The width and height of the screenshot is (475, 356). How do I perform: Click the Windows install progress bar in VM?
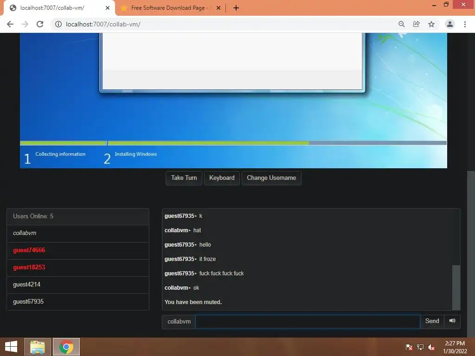(x=233, y=143)
